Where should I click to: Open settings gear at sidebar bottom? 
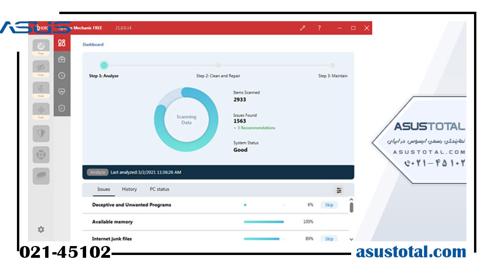41,230
